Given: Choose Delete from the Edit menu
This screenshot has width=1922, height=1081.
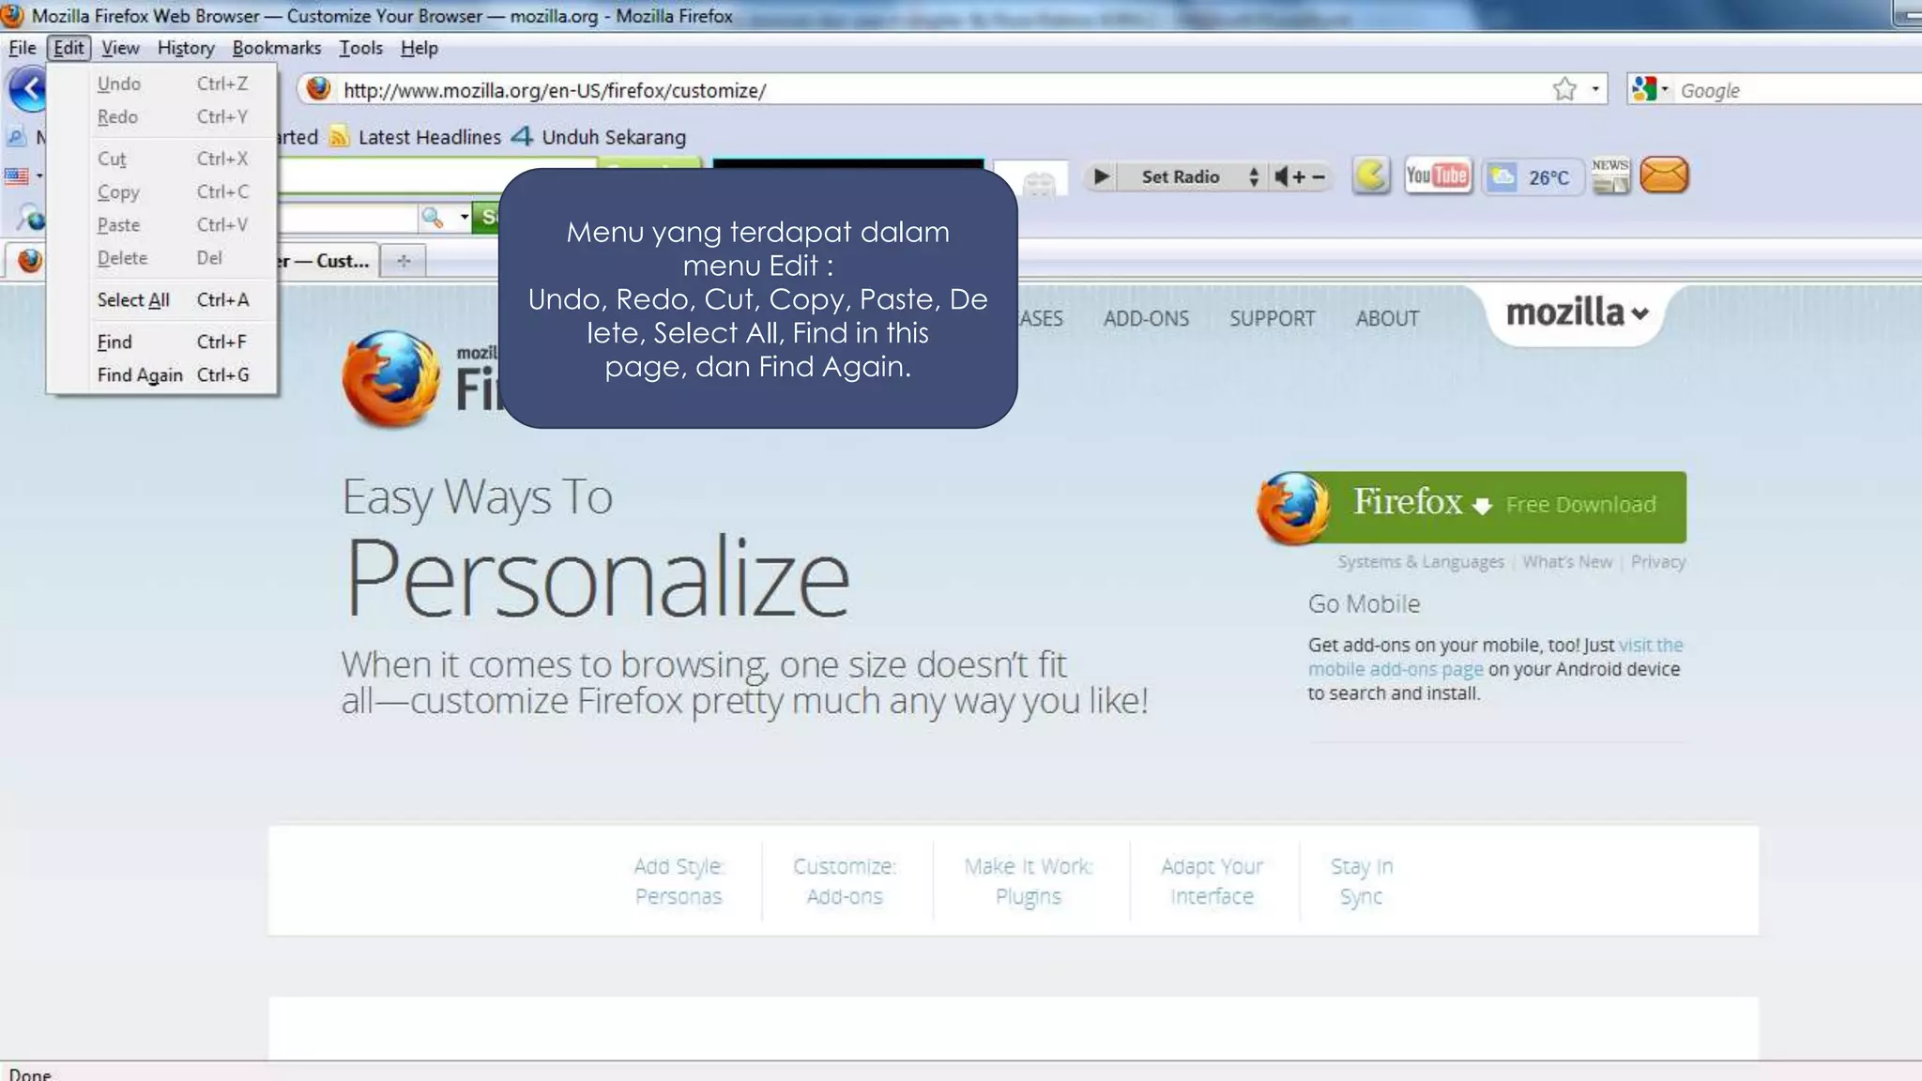Looking at the screenshot, I should click(161, 257).
